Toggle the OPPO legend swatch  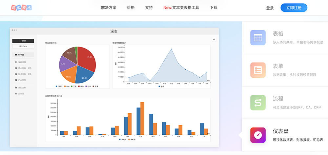(x=56, y=86)
